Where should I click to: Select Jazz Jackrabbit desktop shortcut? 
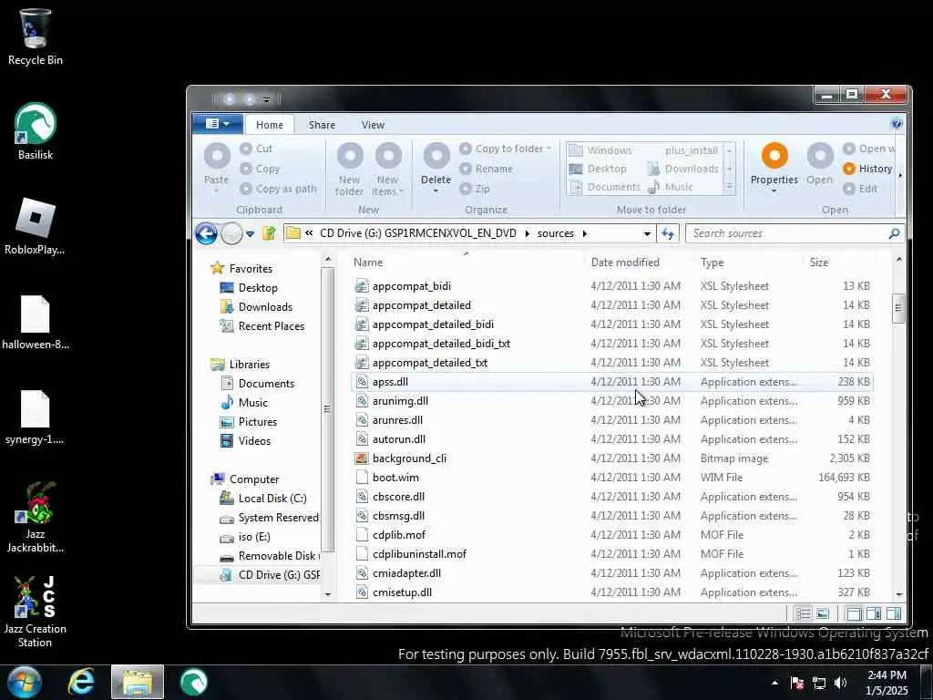tap(36, 517)
